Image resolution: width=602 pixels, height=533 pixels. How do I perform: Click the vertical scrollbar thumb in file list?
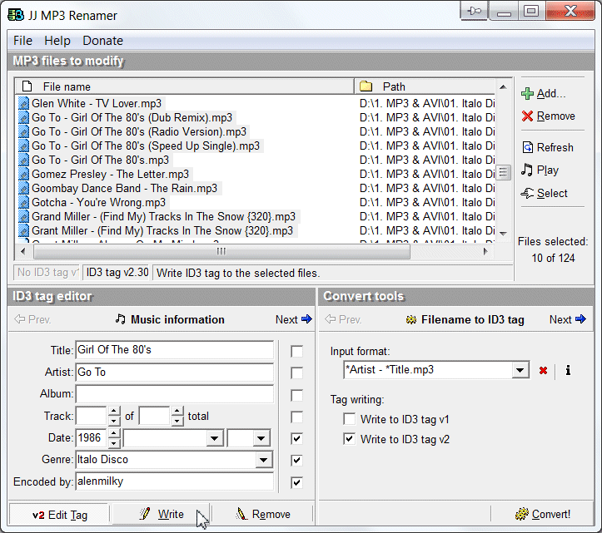point(503,173)
